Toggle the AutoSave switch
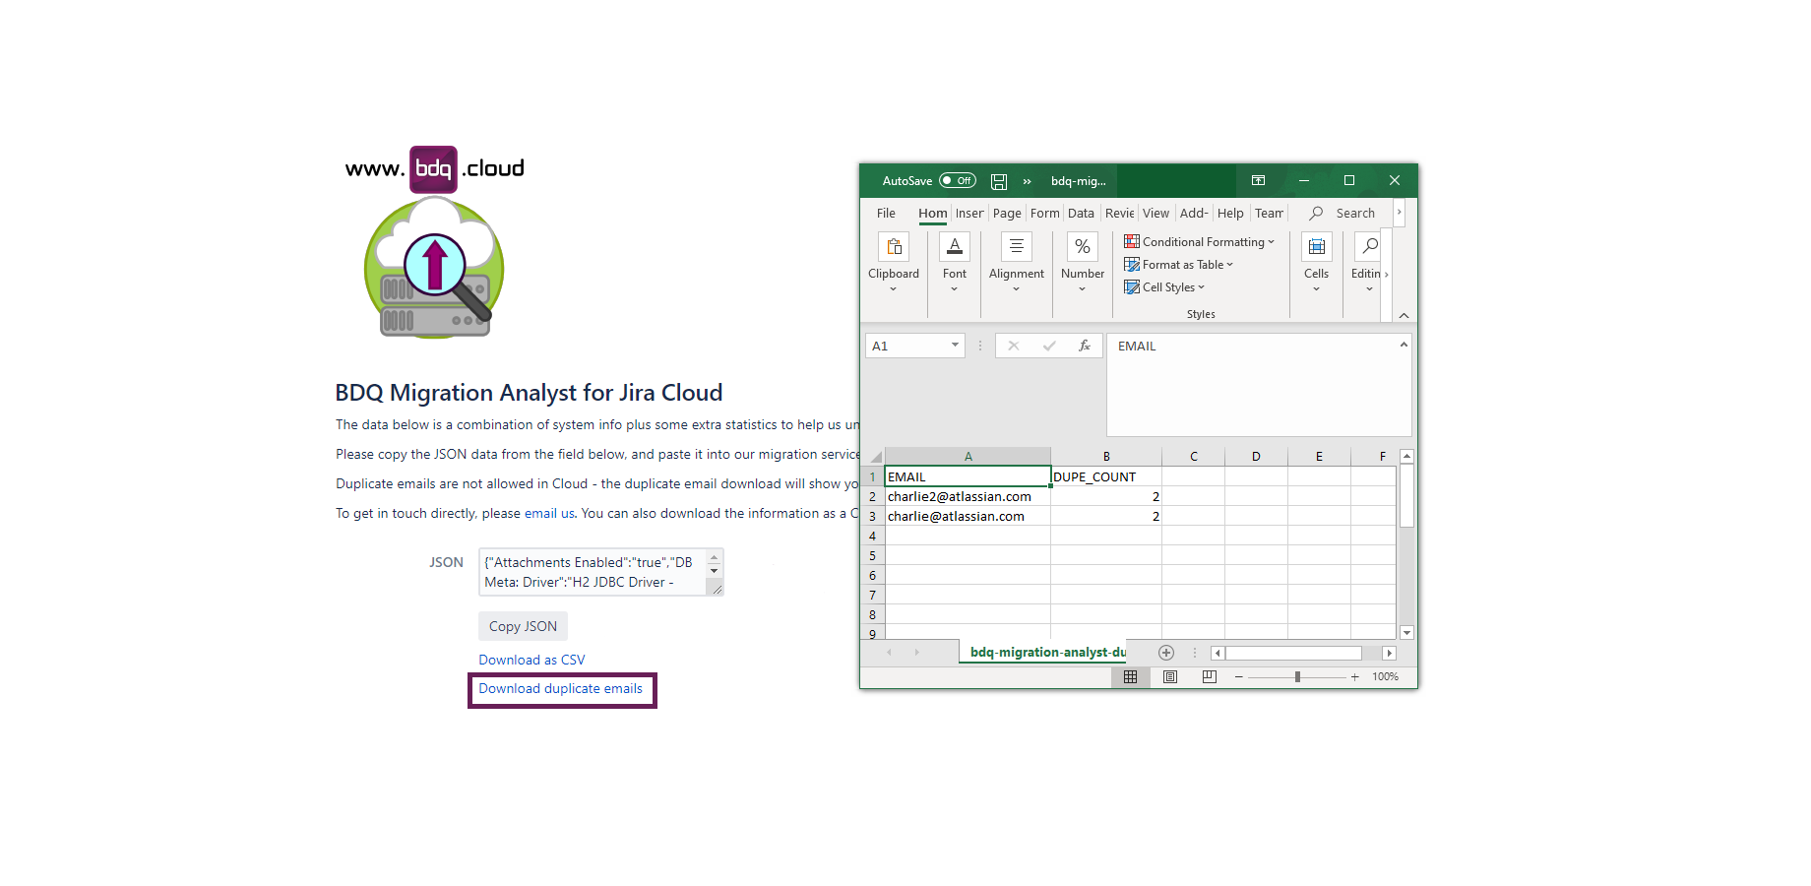Screen dimensions: 1811x886 point(957,181)
